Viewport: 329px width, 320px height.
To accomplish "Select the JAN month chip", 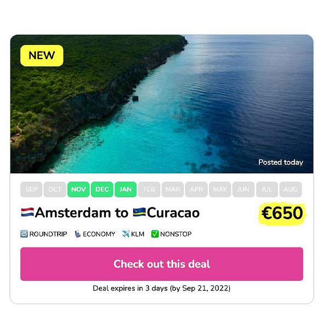I will 126,189.
